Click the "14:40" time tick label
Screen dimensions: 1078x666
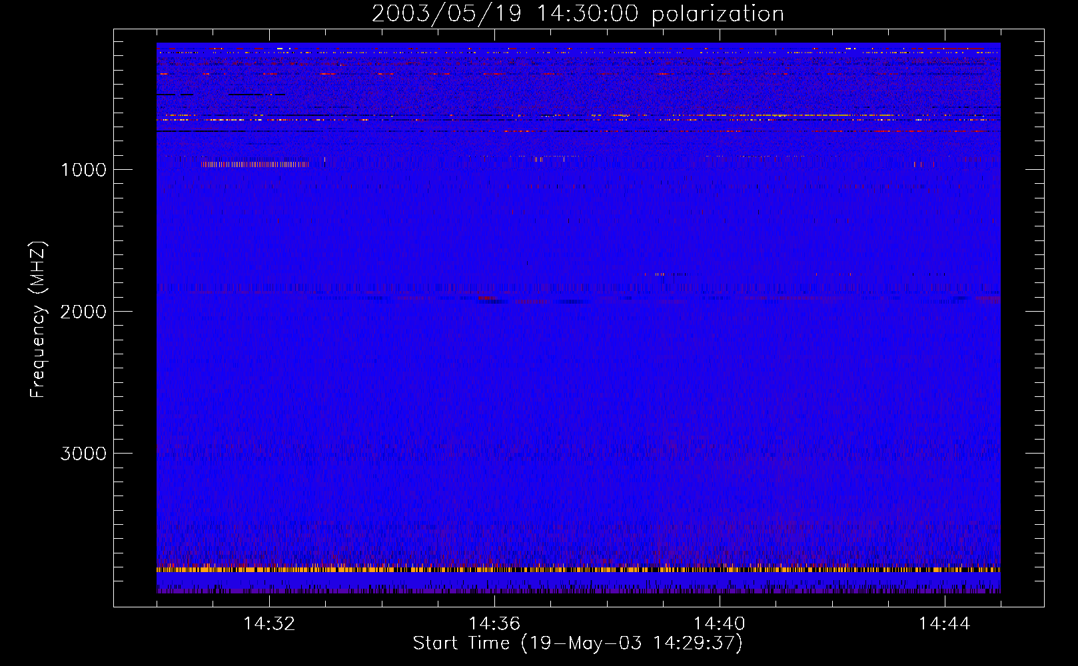(x=720, y=624)
